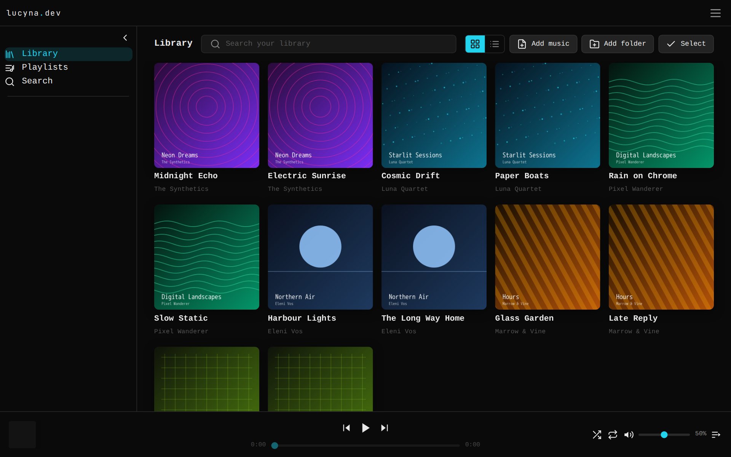Toggle shuffle mode
Viewport: 731px width, 457px height.
click(597, 435)
